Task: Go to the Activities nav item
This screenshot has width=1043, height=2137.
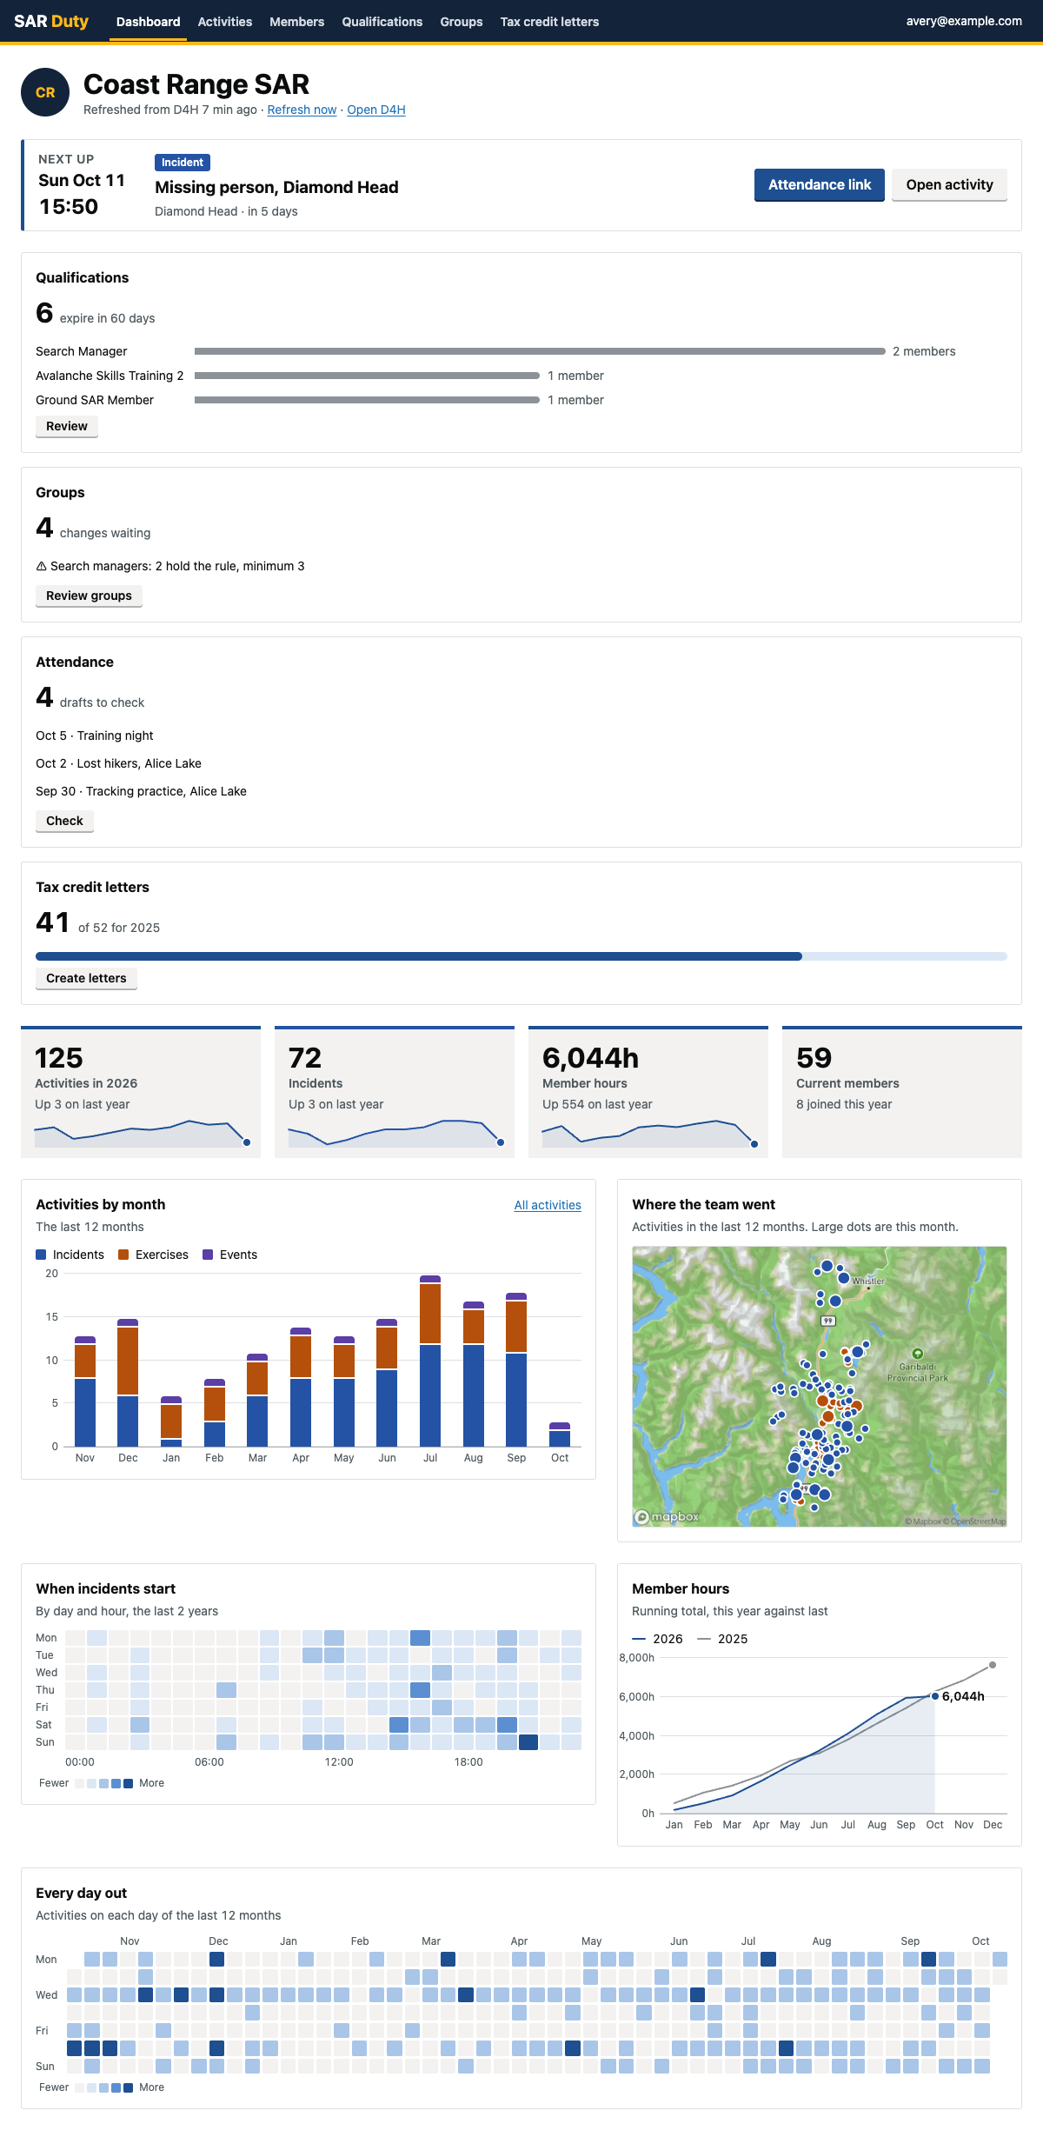Action: tap(225, 22)
